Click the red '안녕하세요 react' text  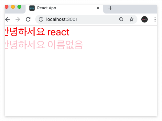(x=37, y=32)
